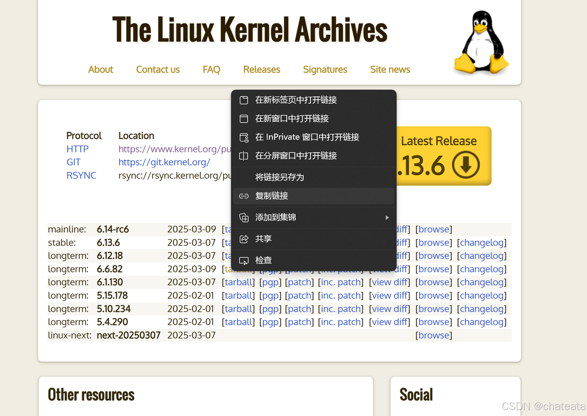Screen dimensions: 587x416
Task: Go to the FAQ page
Action: (211, 69)
